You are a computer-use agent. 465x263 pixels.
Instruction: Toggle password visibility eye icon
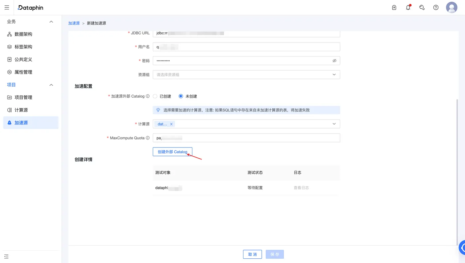click(334, 61)
